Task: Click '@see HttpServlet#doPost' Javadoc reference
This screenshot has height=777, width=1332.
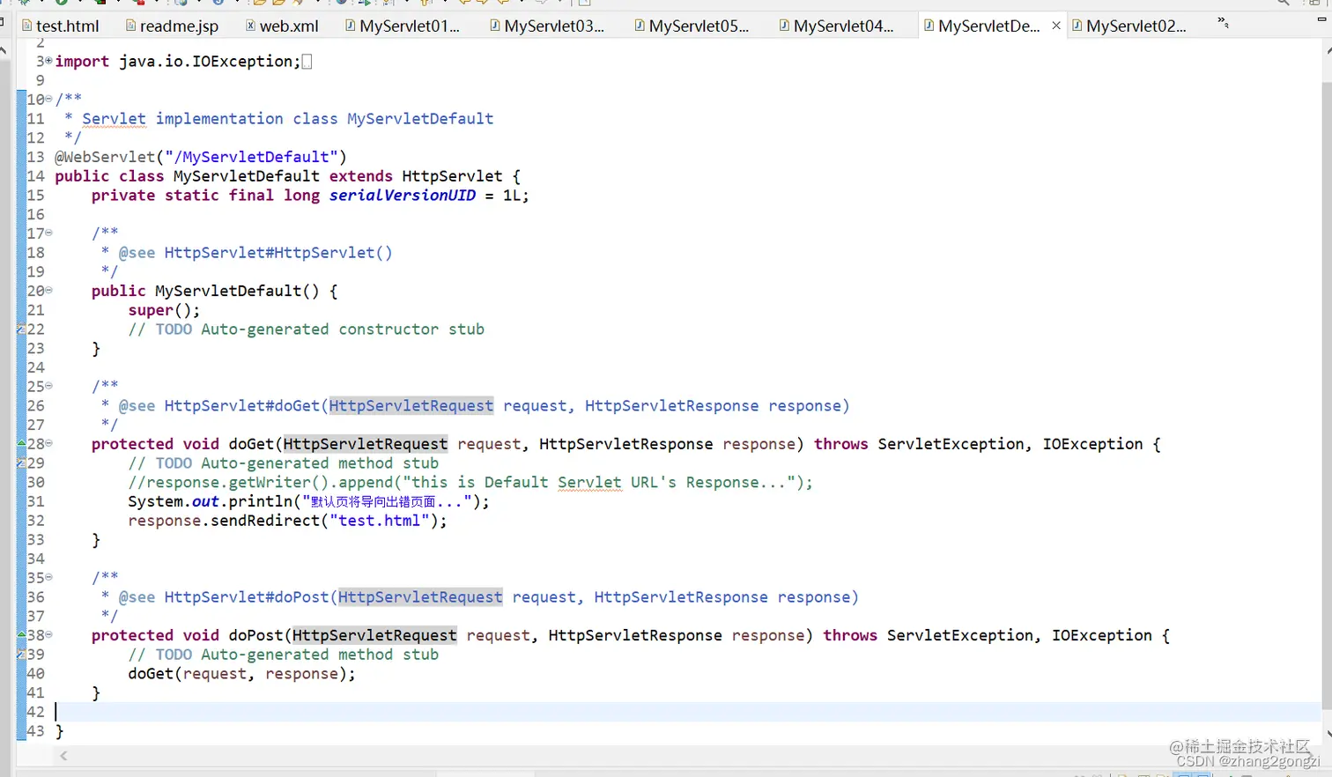Action: click(x=224, y=597)
